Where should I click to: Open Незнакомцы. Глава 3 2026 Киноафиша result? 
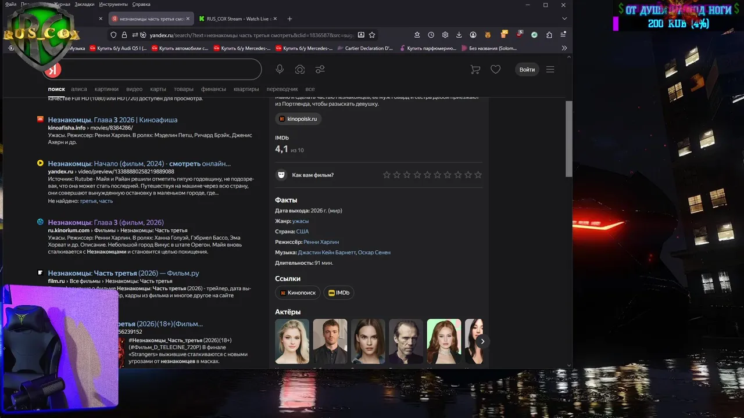(x=113, y=120)
